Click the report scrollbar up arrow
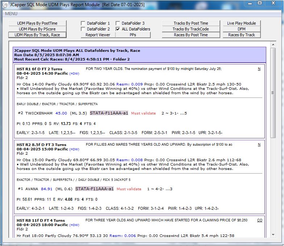Image resolution: width=284 pixels, height=246 pixels. (x=273, y=45)
